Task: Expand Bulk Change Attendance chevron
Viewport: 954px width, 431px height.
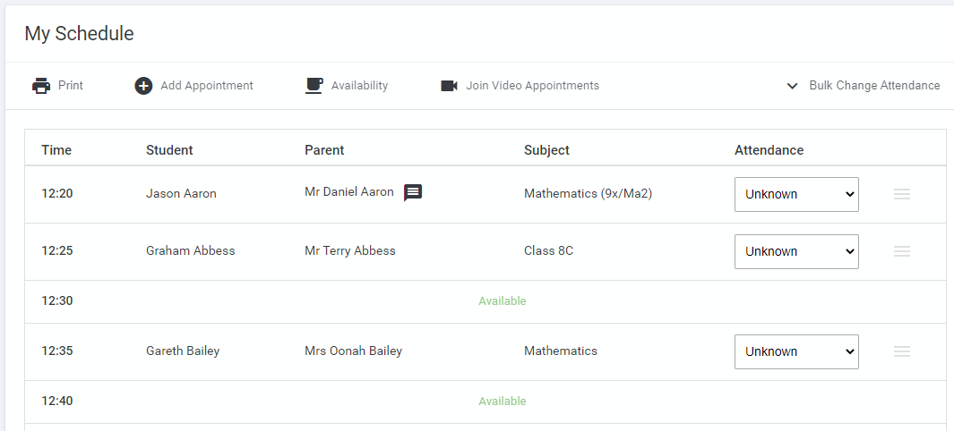Action: click(x=792, y=86)
